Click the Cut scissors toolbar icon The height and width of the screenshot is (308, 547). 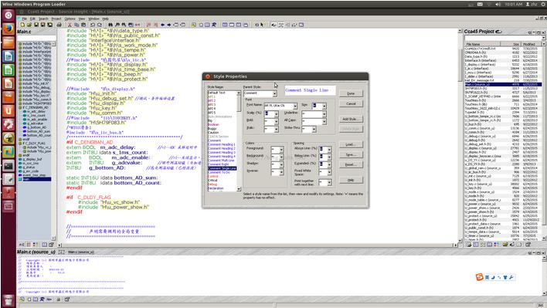click(70, 25)
